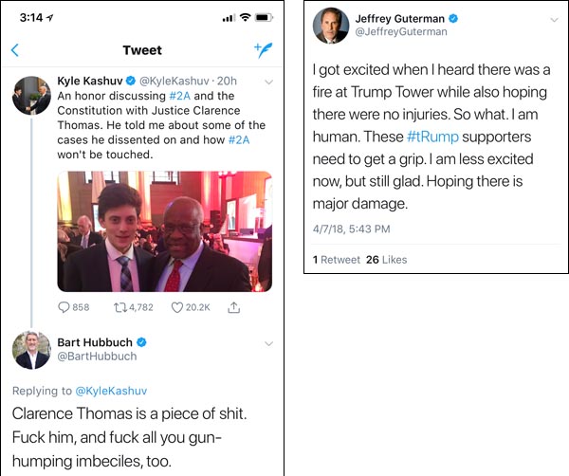This screenshot has width=569, height=476.
Task: Open Jeffrey Guterman's profile avatar
Action: tap(332, 27)
